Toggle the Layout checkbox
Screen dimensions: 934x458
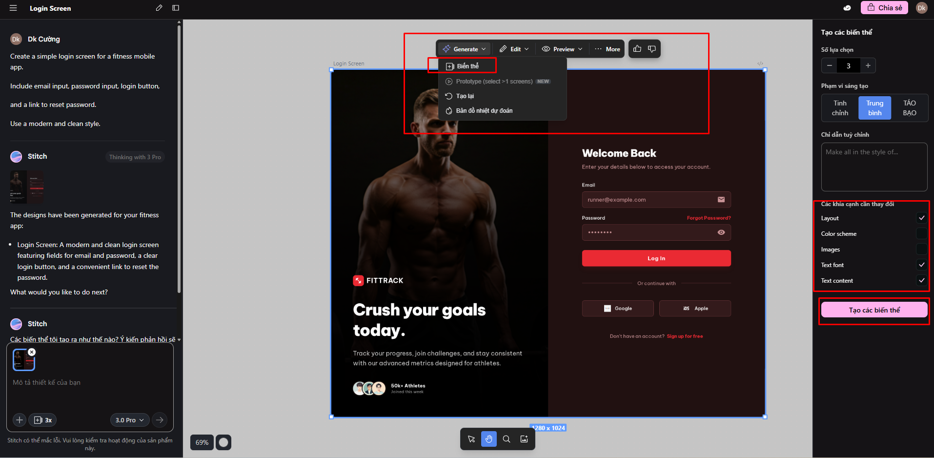pyautogui.click(x=921, y=218)
